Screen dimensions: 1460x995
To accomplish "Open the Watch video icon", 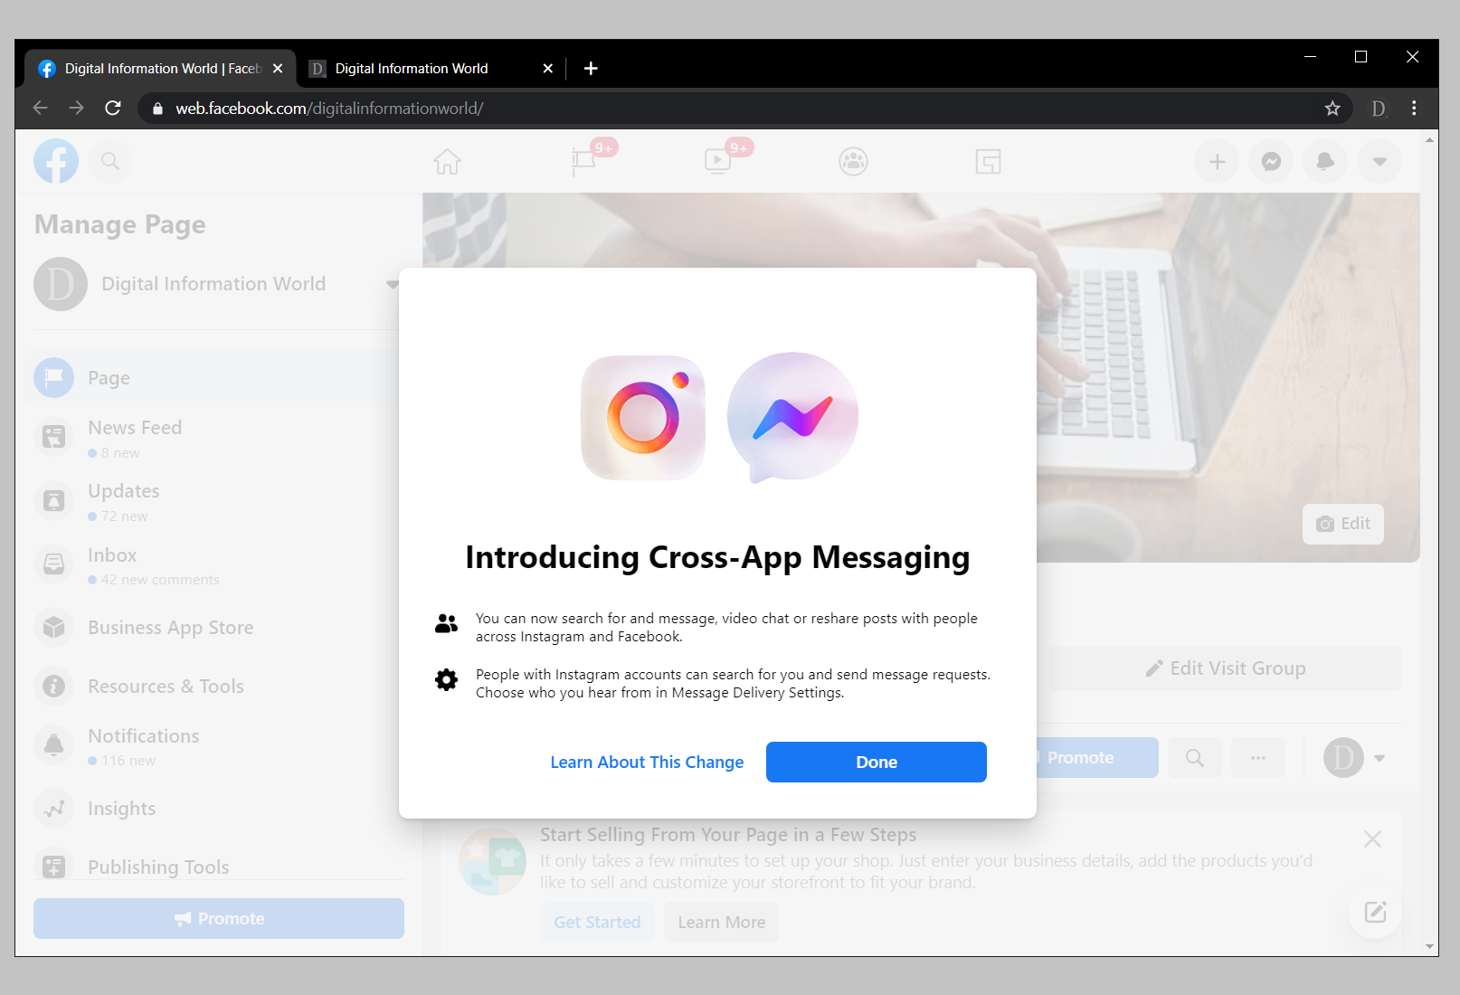I will click(x=717, y=161).
